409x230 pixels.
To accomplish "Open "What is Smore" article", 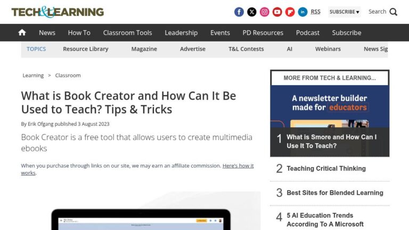I will click(332, 141).
